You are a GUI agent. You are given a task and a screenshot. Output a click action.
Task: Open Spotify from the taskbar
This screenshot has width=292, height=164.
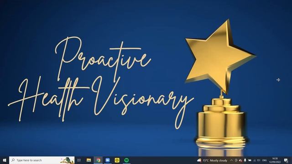pyautogui.click(x=126, y=160)
